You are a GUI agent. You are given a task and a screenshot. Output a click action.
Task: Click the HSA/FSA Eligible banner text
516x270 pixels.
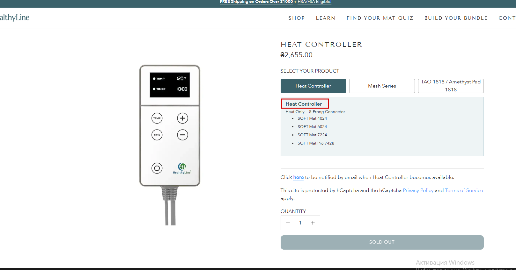pos(314,2)
